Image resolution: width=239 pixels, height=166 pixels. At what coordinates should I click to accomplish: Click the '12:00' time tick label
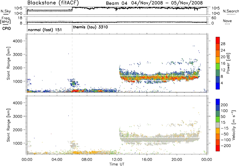(117, 160)
